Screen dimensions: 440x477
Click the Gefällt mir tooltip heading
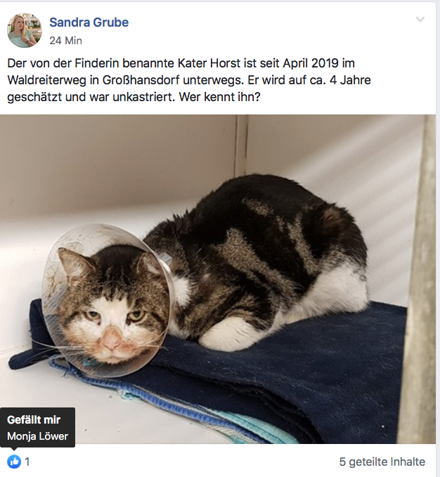click(x=34, y=420)
